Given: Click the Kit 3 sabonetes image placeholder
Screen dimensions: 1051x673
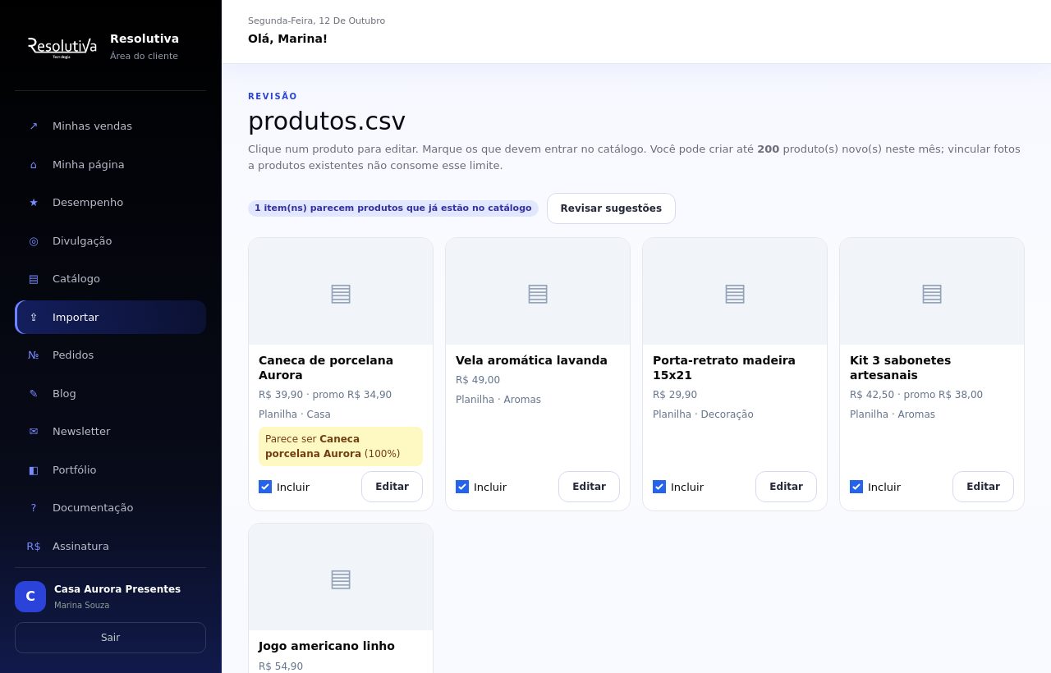Looking at the screenshot, I should (x=932, y=291).
